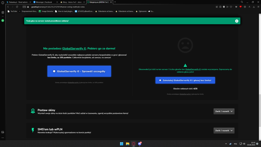Screen dimensions: 261x147
Task: Open the ad blocker shield icon
Action: click(x=224, y=7)
